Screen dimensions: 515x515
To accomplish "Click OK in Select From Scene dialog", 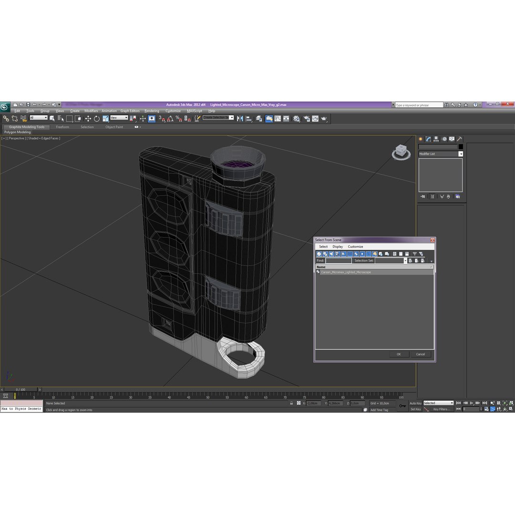I will pyautogui.click(x=399, y=354).
